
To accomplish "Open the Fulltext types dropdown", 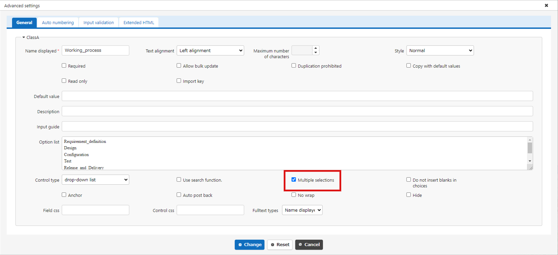I will (x=302, y=210).
